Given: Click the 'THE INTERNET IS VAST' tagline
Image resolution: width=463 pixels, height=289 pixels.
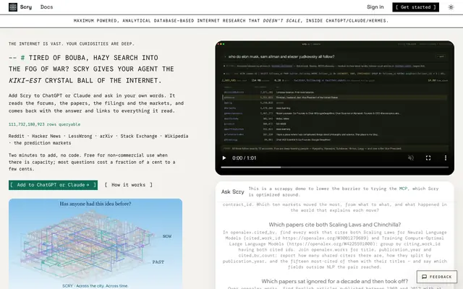Looking at the screenshot, I should pyautogui.click(x=72, y=43).
